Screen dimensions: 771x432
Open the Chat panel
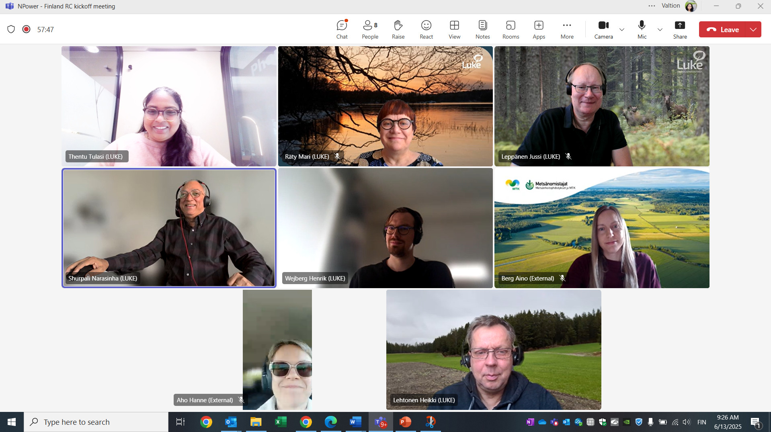point(342,29)
